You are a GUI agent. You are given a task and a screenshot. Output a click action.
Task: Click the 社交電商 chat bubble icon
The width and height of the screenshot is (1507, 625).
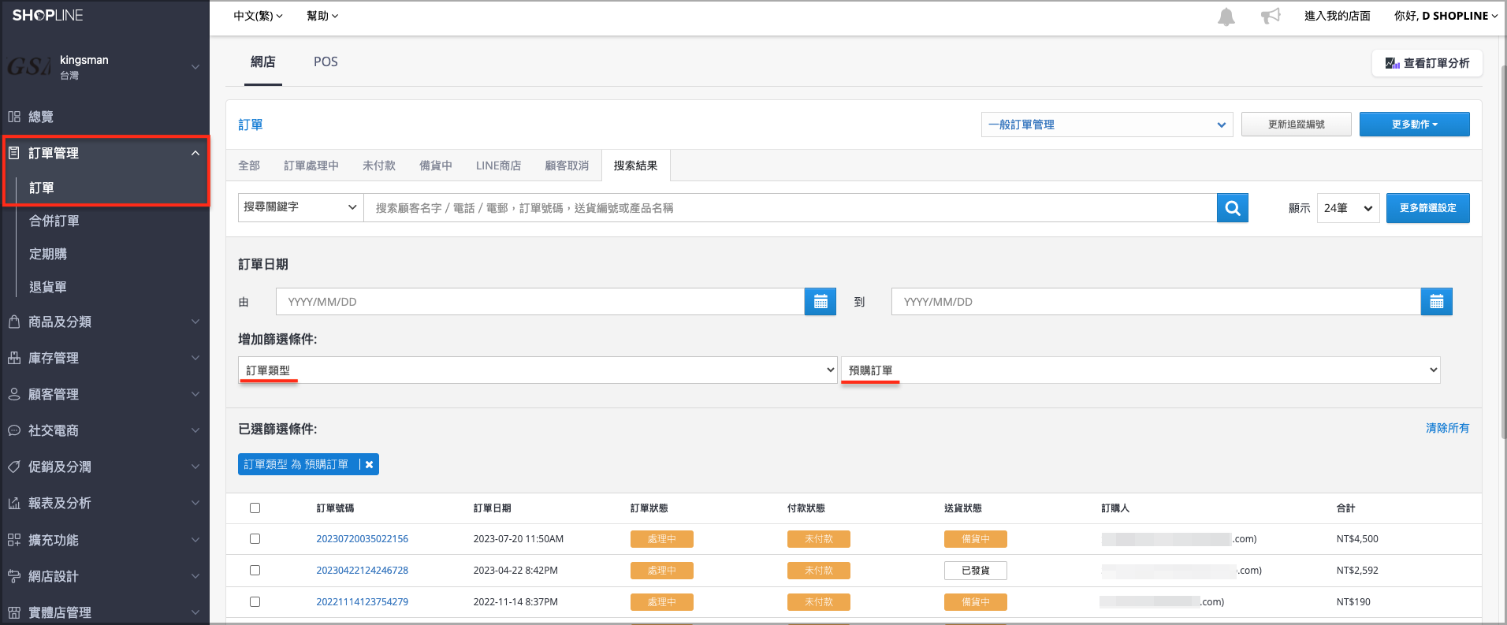(x=14, y=430)
